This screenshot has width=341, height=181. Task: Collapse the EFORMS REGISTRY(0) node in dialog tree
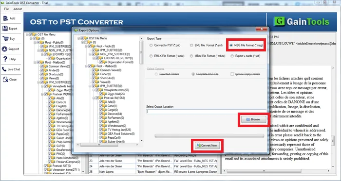94,58
